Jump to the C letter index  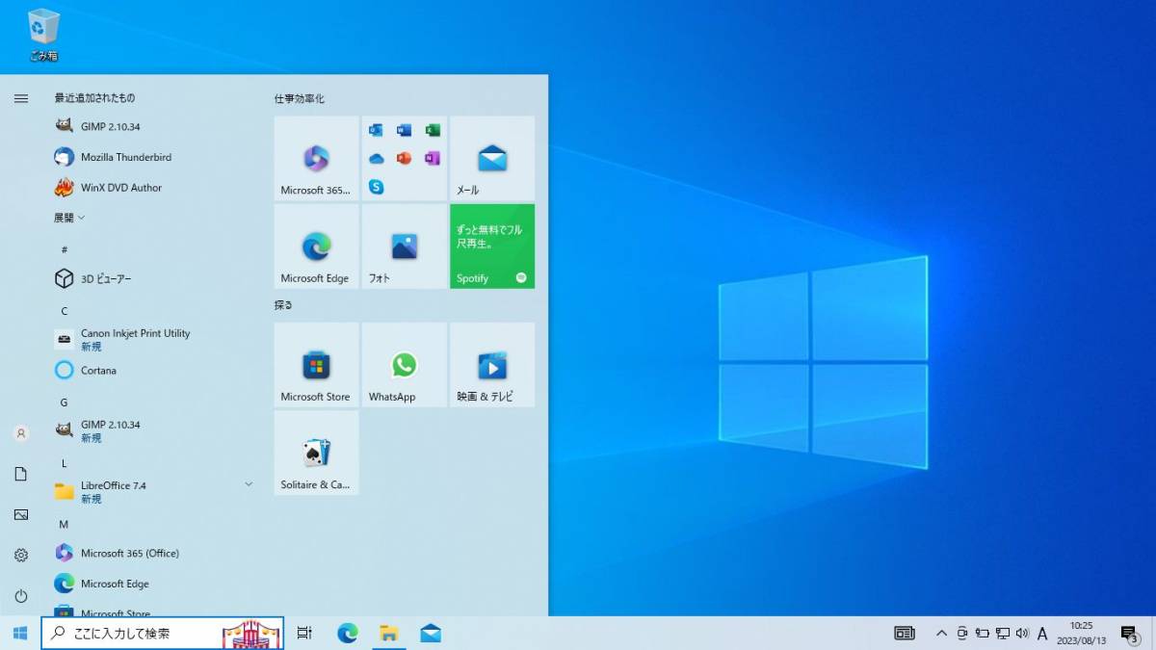(65, 311)
